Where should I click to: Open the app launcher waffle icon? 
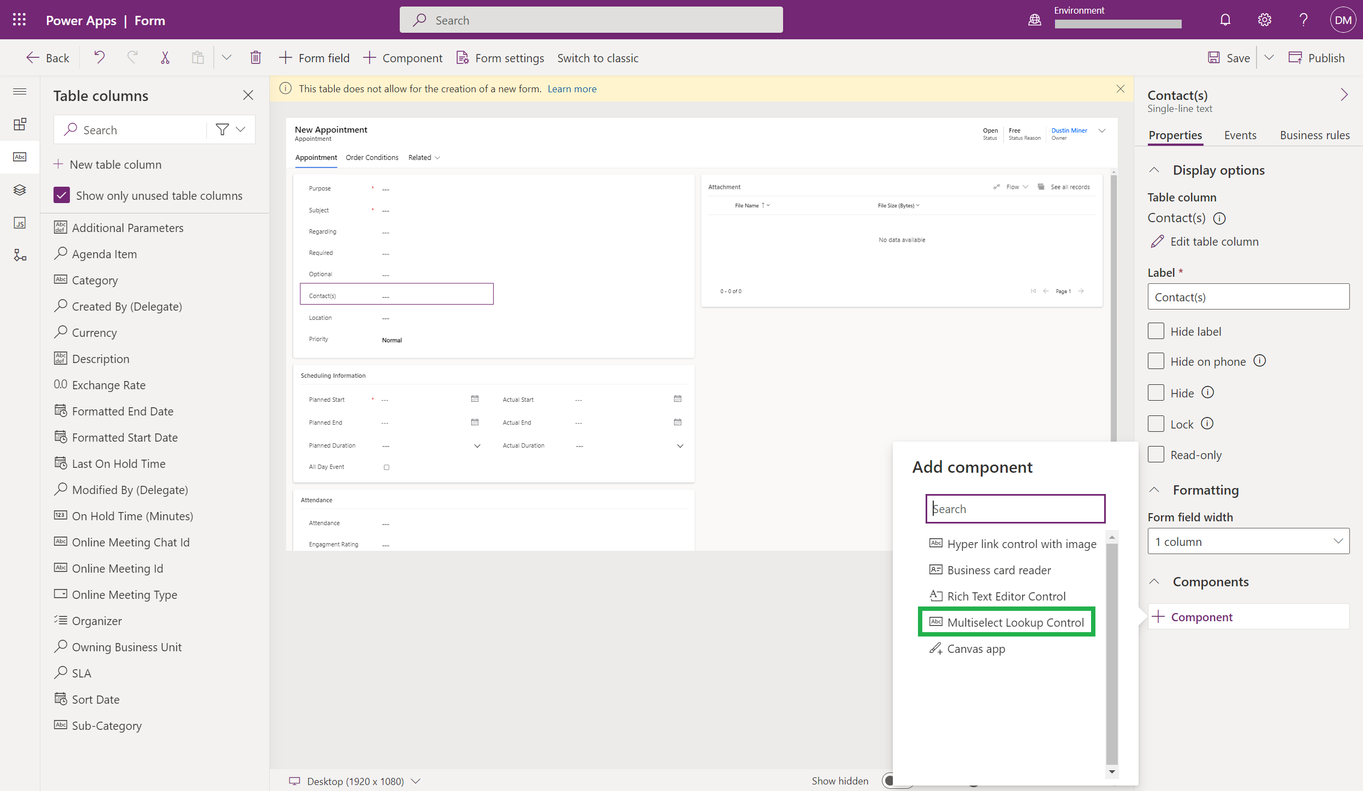coord(19,20)
